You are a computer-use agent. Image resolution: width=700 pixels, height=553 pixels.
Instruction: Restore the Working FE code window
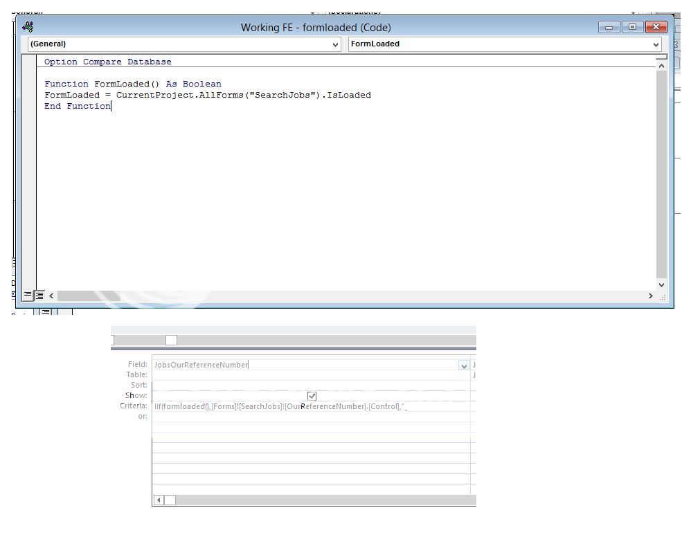pyautogui.click(x=631, y=26)
